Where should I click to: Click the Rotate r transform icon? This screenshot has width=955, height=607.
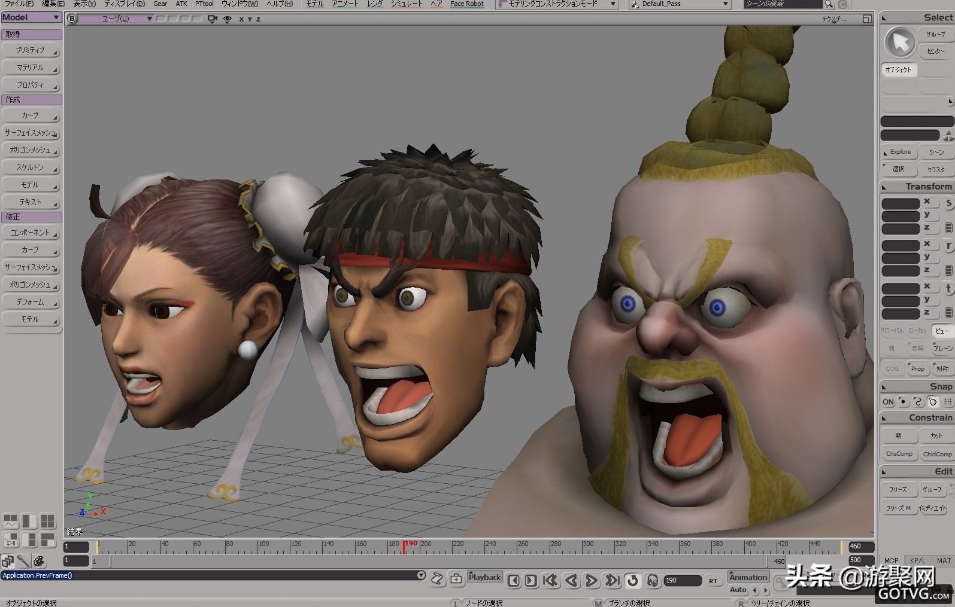948,246
